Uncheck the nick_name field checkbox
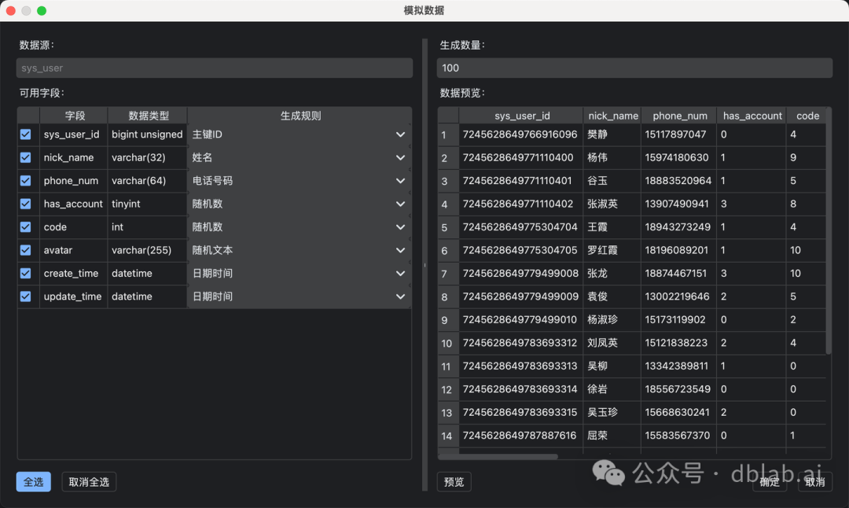Viewport: 849px width, 508px height. coord(25,157)
